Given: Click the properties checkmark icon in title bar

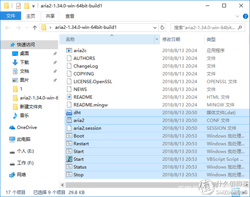Looking at the screenshot, I should coord(18,6).
